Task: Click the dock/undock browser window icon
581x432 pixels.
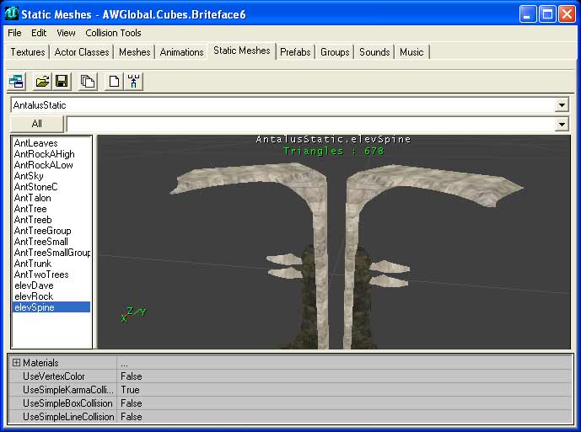Action: [x=16, y=81]
